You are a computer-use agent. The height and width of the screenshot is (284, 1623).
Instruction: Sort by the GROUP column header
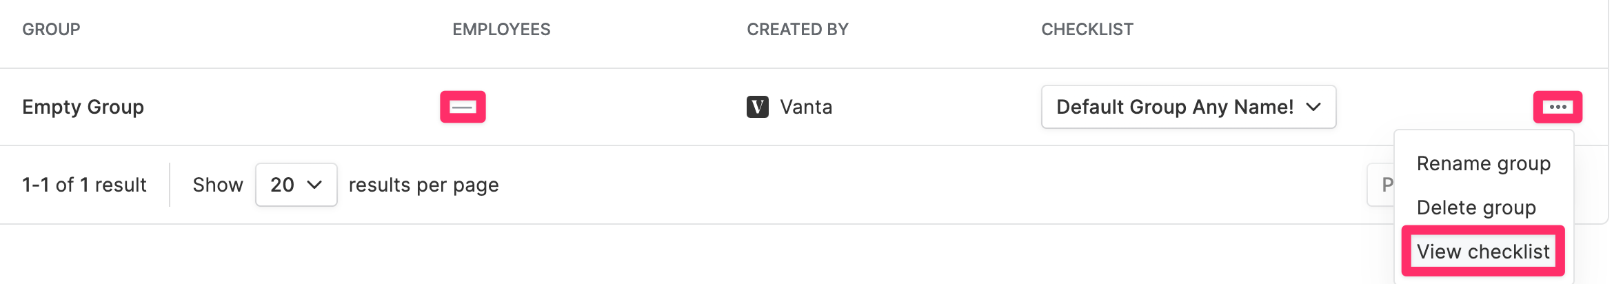[51, 29]
